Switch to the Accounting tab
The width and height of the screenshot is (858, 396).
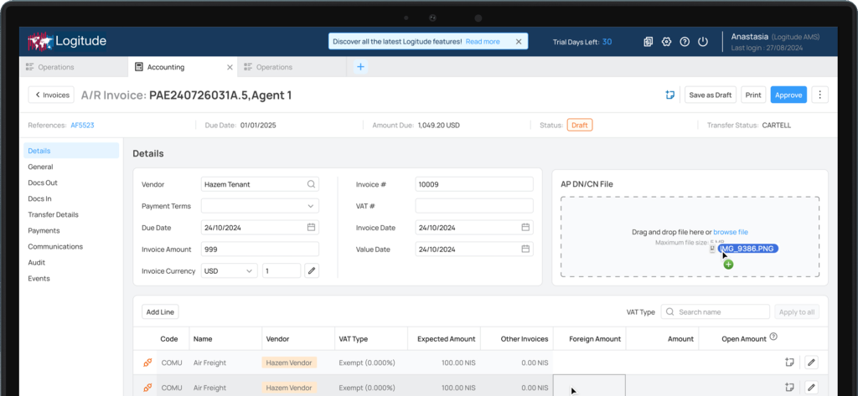tap(165, 67)
